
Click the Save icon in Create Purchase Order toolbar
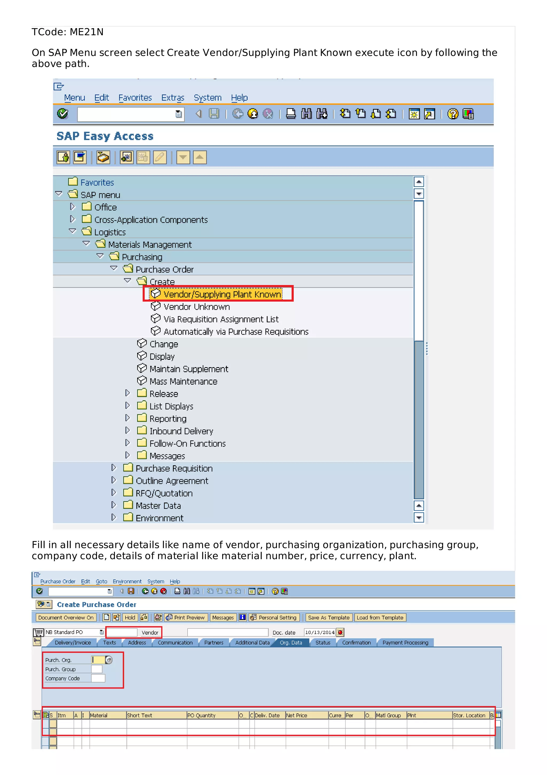[x=131, y=591]
